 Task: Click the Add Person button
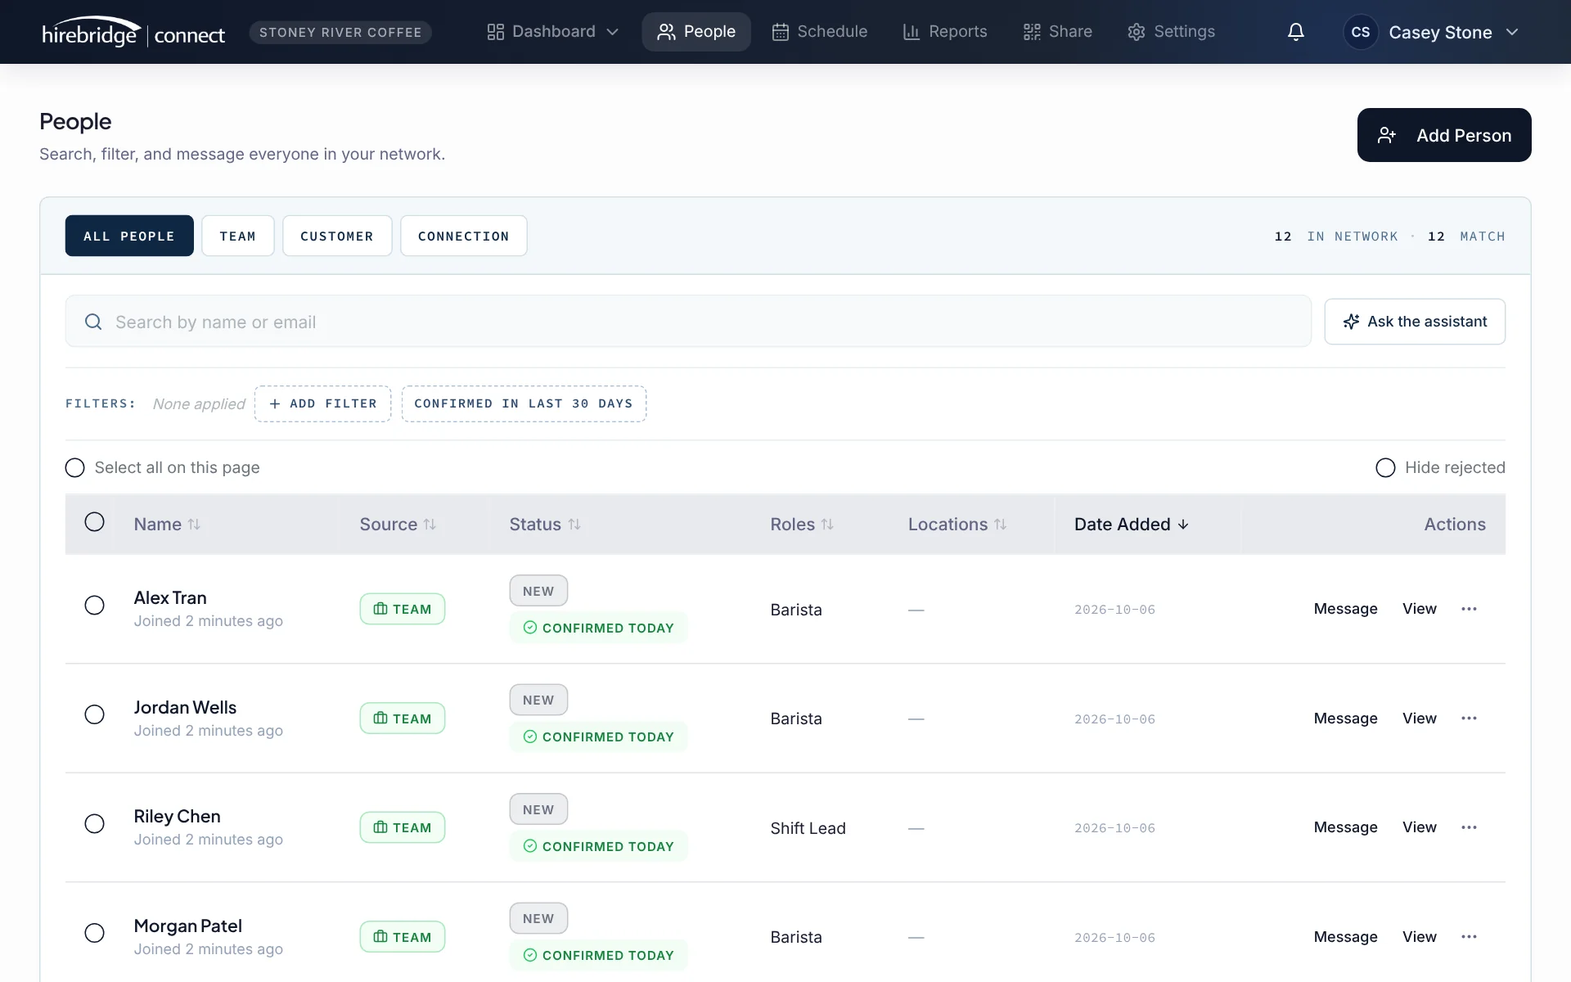[1444, 135]
